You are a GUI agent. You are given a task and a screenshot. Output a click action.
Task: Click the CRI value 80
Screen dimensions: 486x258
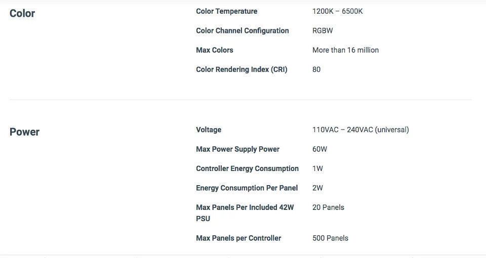pos(316,69)
